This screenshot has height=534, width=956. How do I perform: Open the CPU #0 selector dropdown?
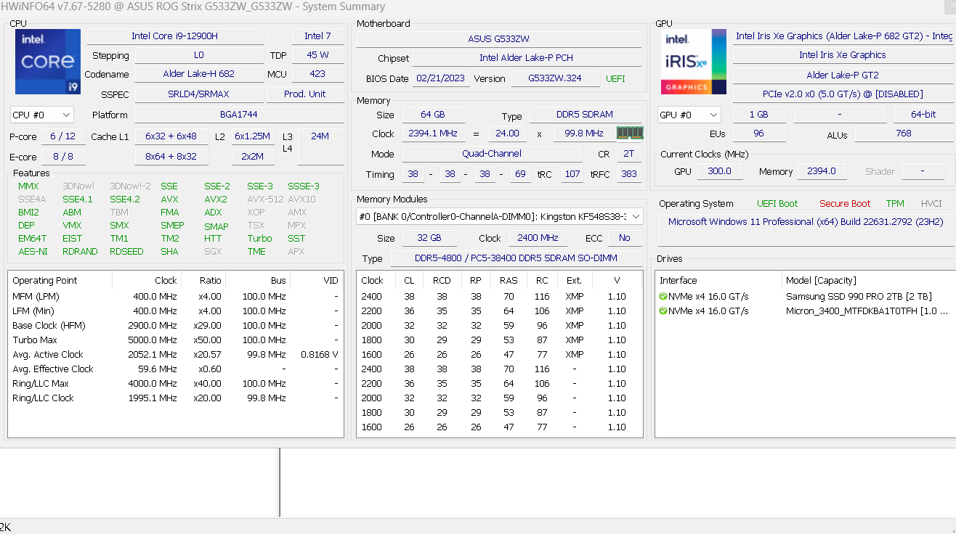click(42, 115)
